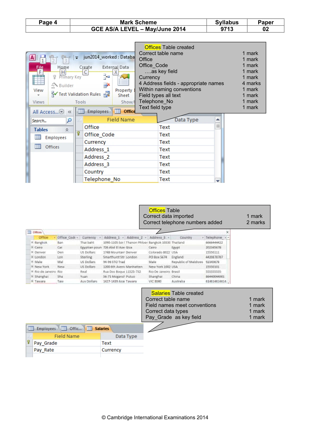
Task: Select the Country field name cell
Action: click(x=120, y=172)
